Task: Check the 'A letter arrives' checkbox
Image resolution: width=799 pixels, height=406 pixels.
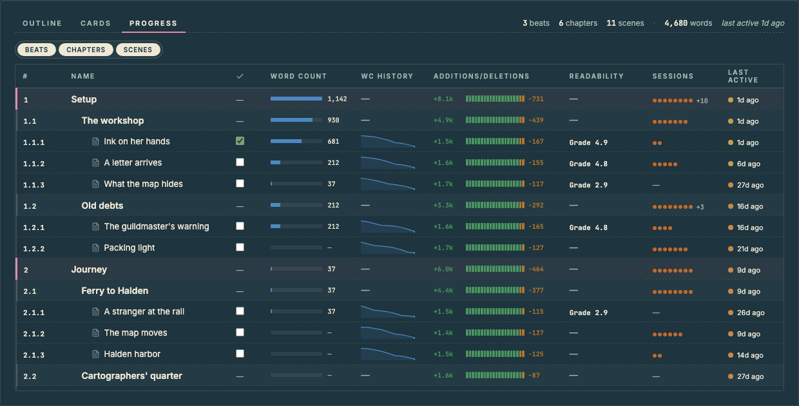Action: pos(240,162)
